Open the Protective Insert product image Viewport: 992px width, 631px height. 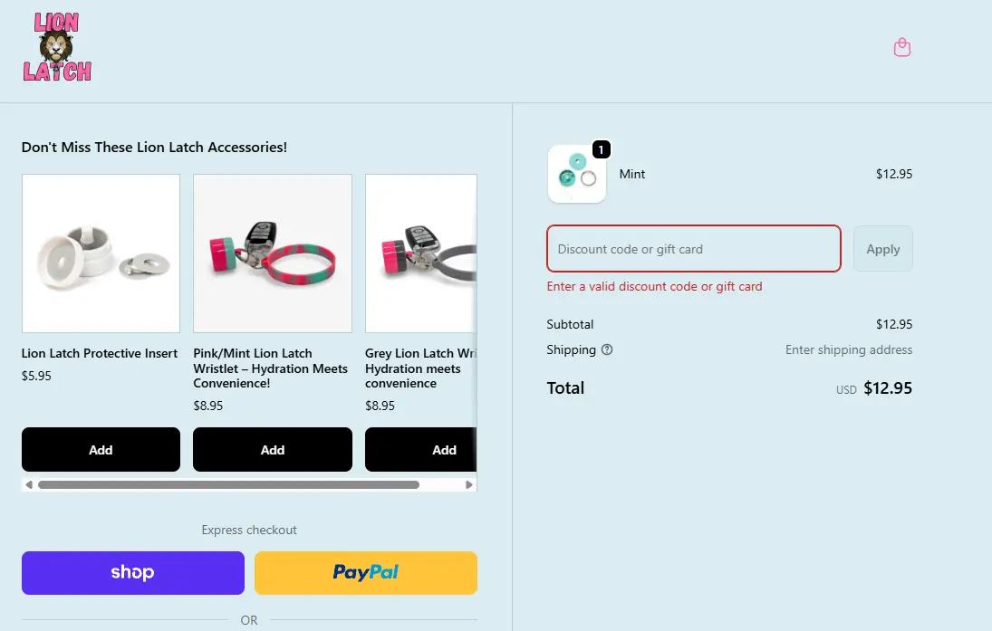pyautogui.click(x=101, y=253)
